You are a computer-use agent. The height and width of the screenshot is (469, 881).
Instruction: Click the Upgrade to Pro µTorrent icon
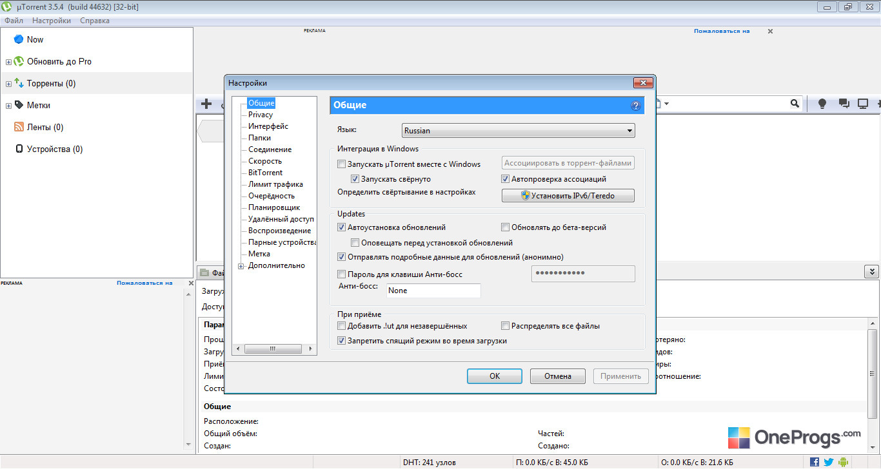tap(19, 61)
